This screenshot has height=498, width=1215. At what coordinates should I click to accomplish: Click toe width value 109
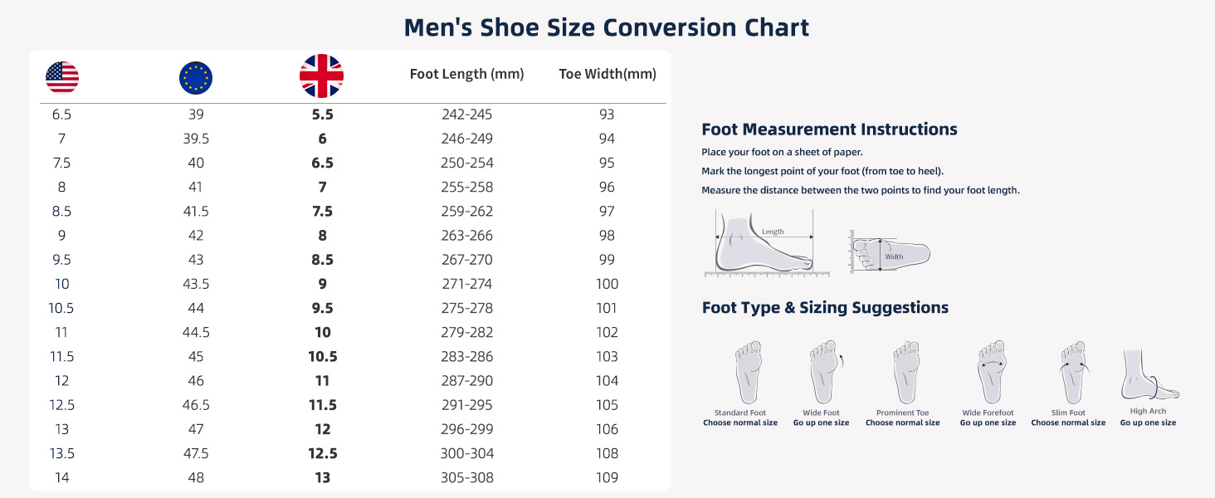point(607,477)
